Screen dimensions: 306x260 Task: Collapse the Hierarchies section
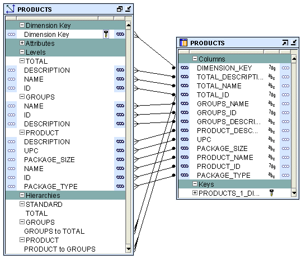(22, 195)
